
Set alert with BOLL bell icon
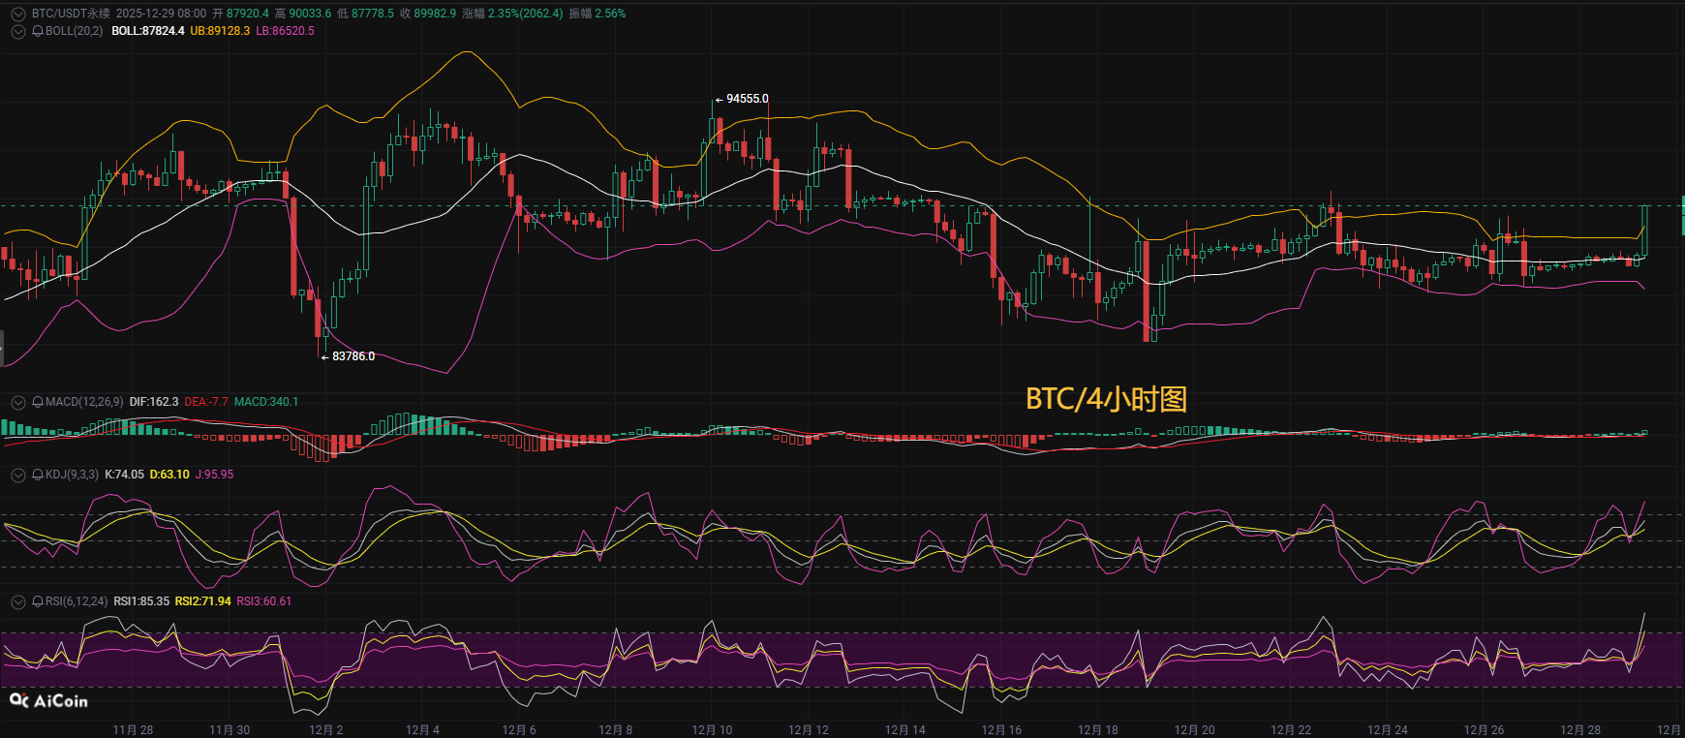tap(38, 31)
